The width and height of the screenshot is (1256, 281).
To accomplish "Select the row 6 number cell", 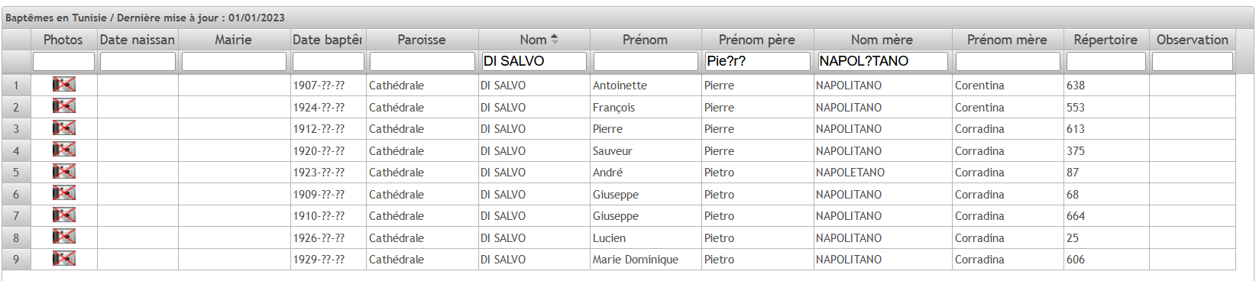I will click(16, 194).
